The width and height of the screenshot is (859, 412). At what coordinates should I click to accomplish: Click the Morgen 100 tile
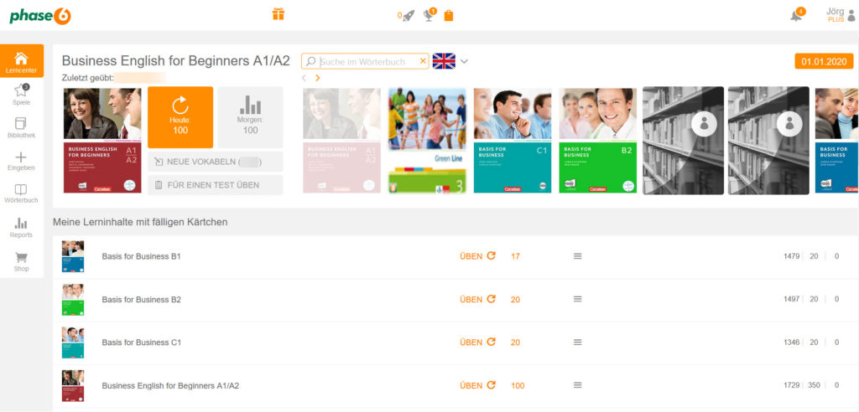coord(250,117)
